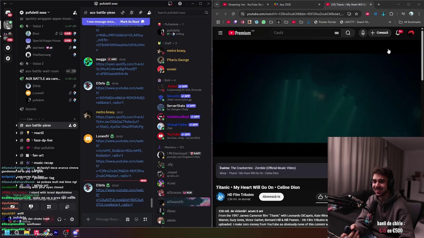Open YouTube notifications bell
The image size is (424, 238).
tap(398, 33)
